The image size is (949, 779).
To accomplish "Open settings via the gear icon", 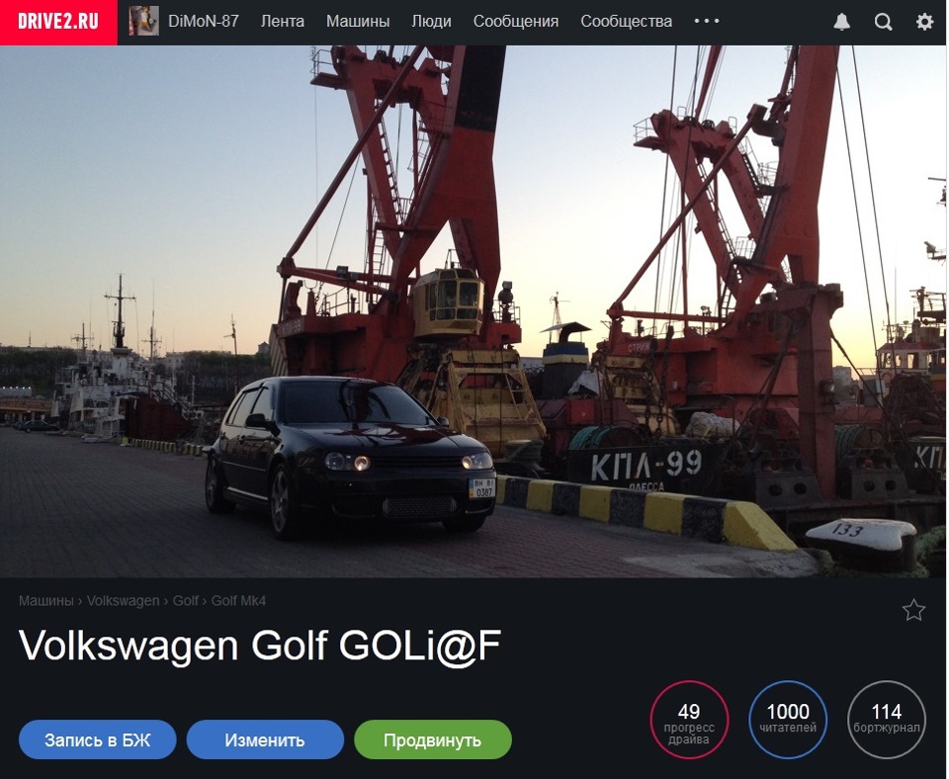I will pyautogui.click(x=924, y=23).
